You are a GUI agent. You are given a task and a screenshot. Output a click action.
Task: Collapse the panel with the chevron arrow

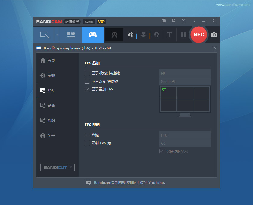point(214,48)
